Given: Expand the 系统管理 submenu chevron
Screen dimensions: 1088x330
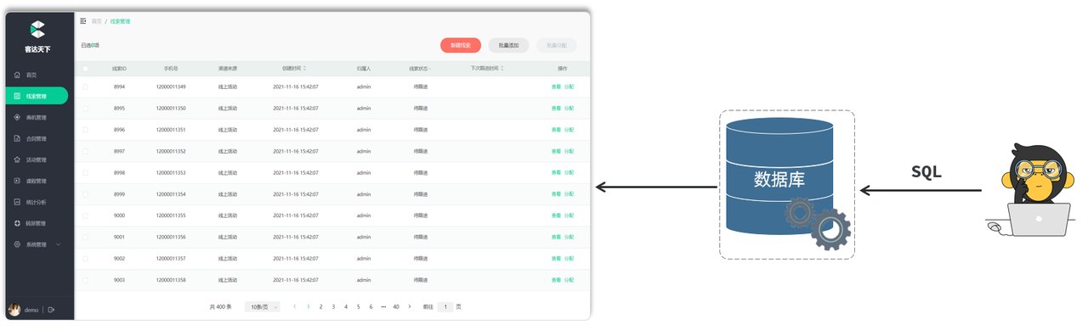Looking at the screenshot, I should [x=58, y=244].
